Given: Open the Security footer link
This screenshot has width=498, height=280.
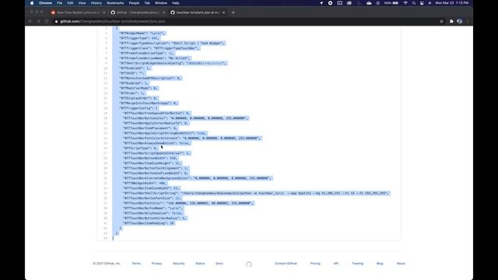Looking at the screenshot, I should click(178, 264).
